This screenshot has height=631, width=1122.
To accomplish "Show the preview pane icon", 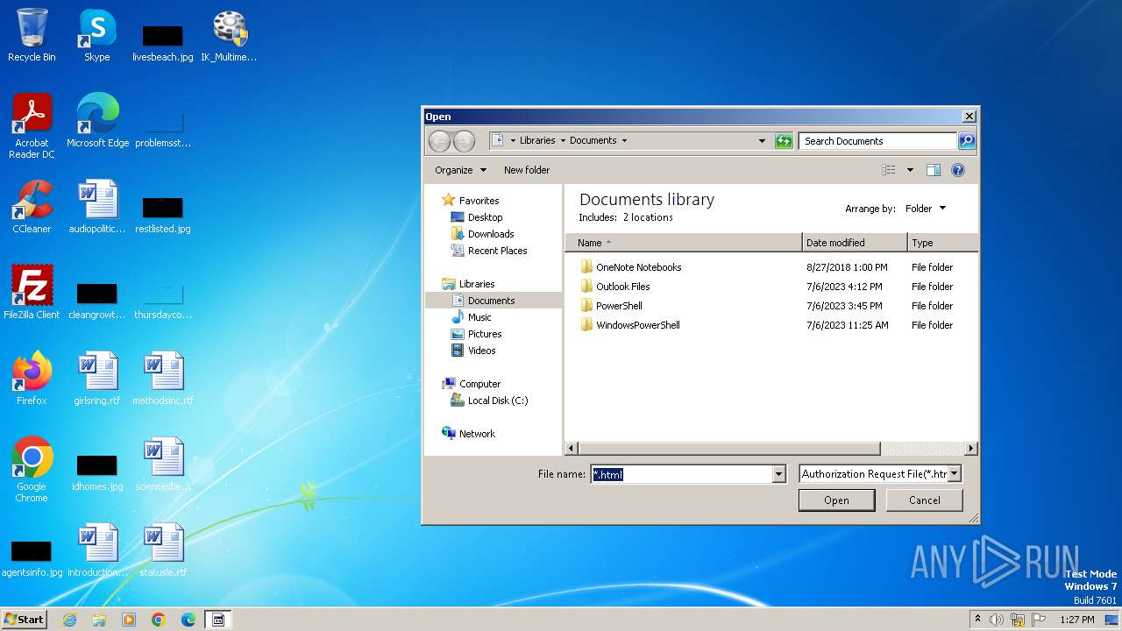I will (934, 170).
